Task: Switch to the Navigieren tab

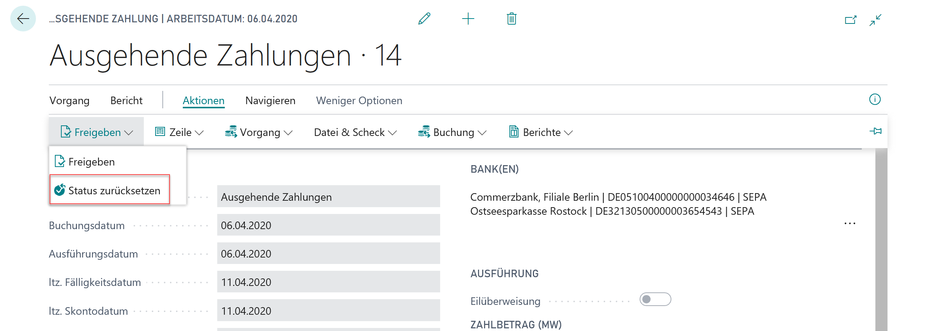Action: (x=270, y=101)
